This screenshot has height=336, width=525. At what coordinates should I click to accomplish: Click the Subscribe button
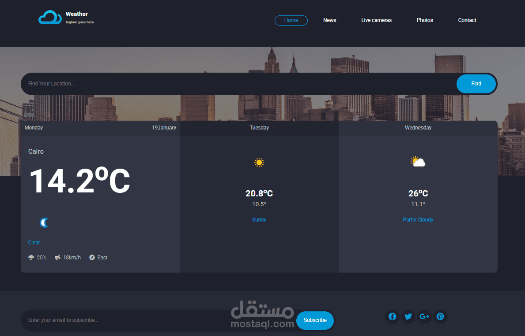pos(315,320)
